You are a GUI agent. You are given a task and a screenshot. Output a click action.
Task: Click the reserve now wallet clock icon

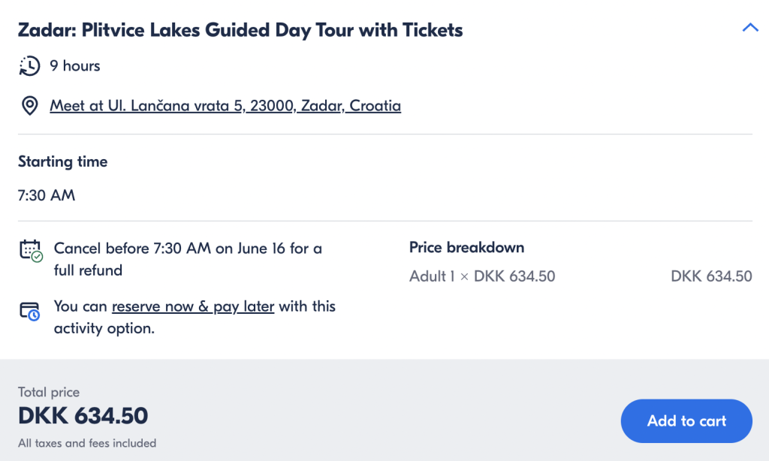pyautogui.click(x=29, y=312)
